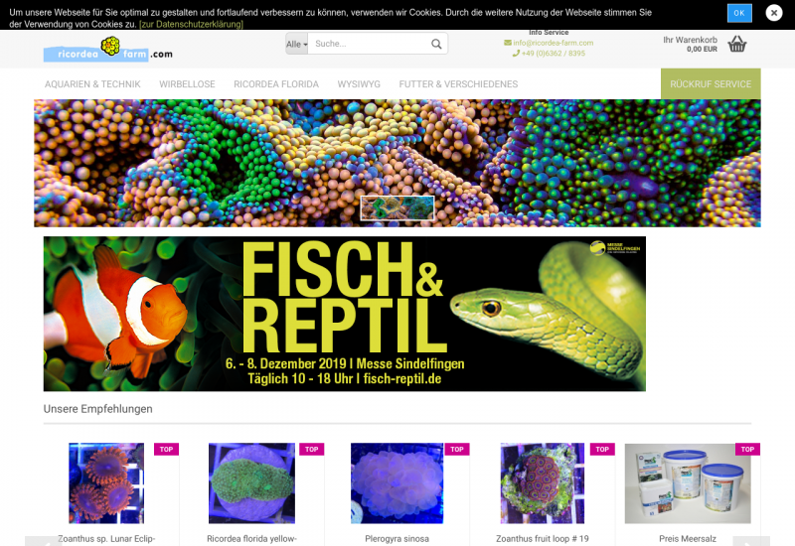This screenshot has height=546, width=795.
Task: Click the Rückruf Service button
Action: coord(711,84)
